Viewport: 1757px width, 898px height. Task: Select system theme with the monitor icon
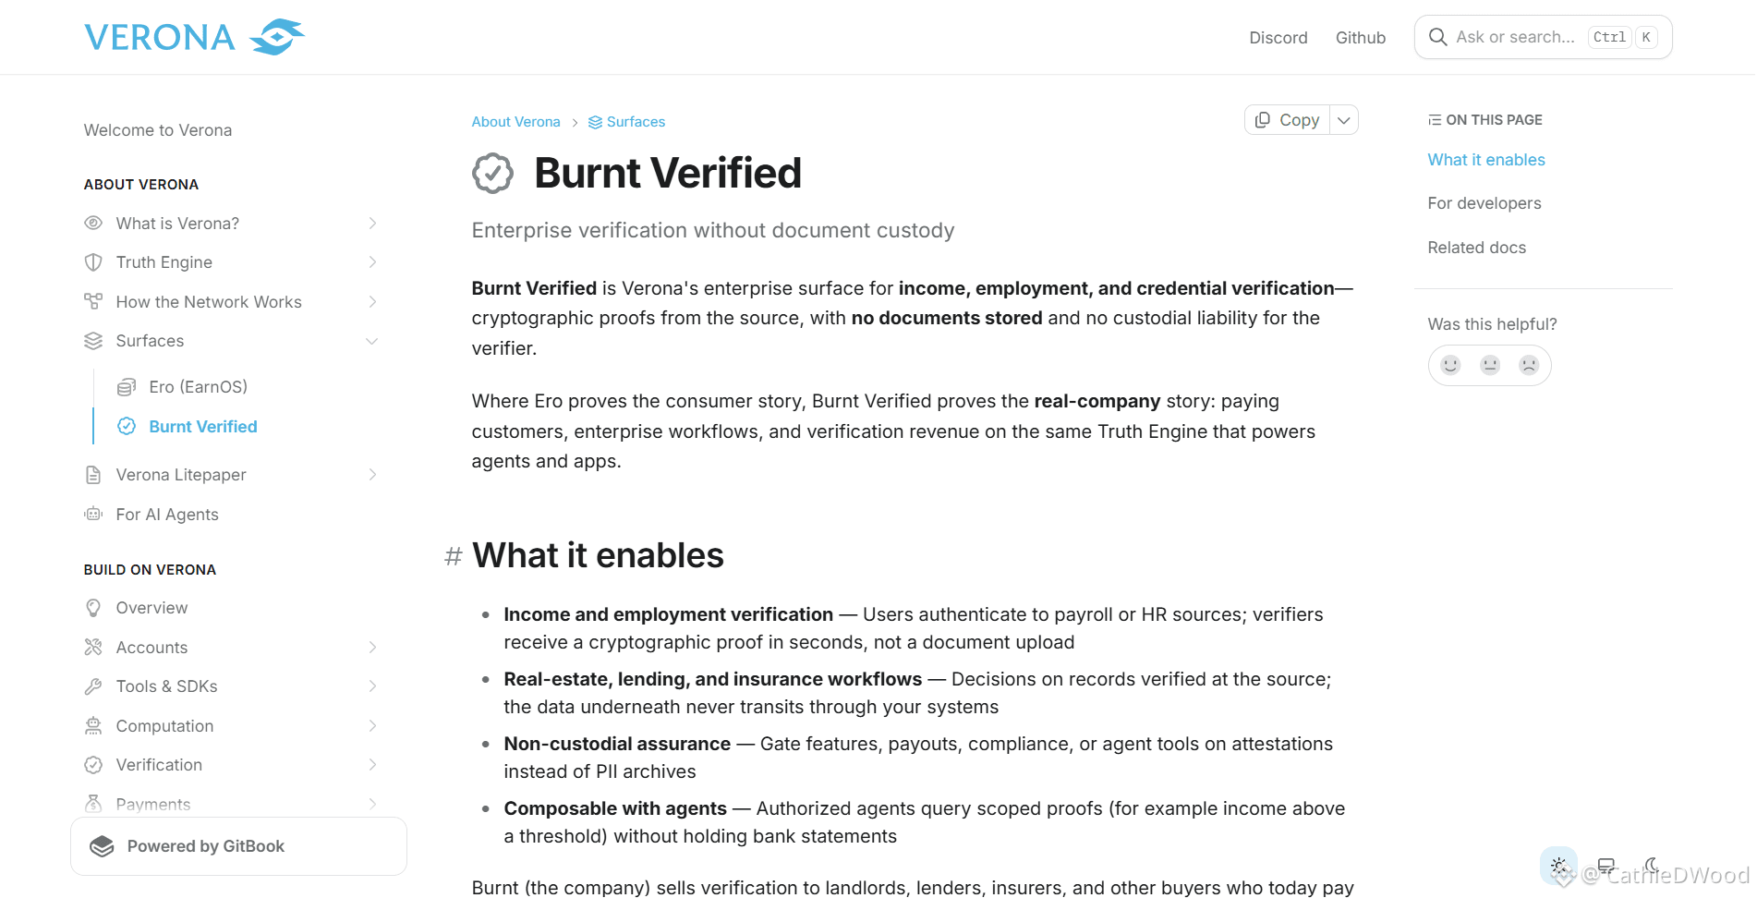coord(1606,866)
